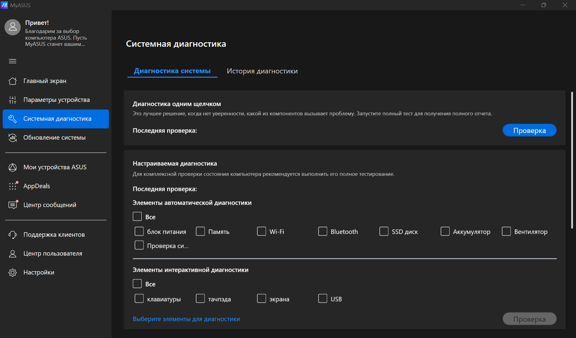Click the vertical scrollbar on right
Viewport: 576px width, 338px height.
click(572, 160)
